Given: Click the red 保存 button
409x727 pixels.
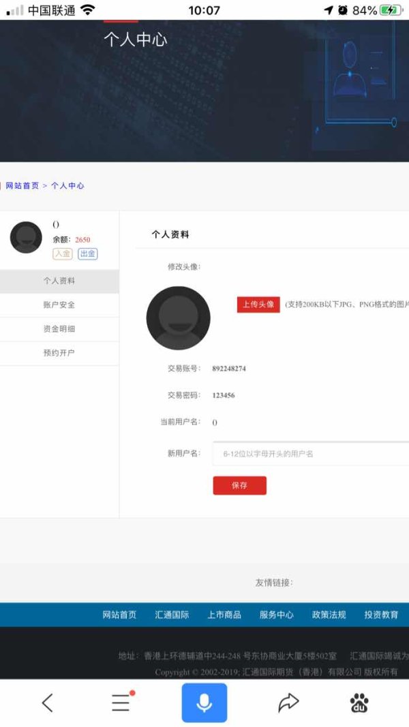Looking at the screenshot, I should [240, 485].
